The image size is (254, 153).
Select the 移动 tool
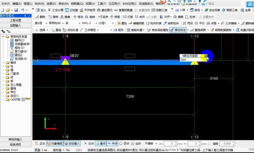tap(78, 17)
